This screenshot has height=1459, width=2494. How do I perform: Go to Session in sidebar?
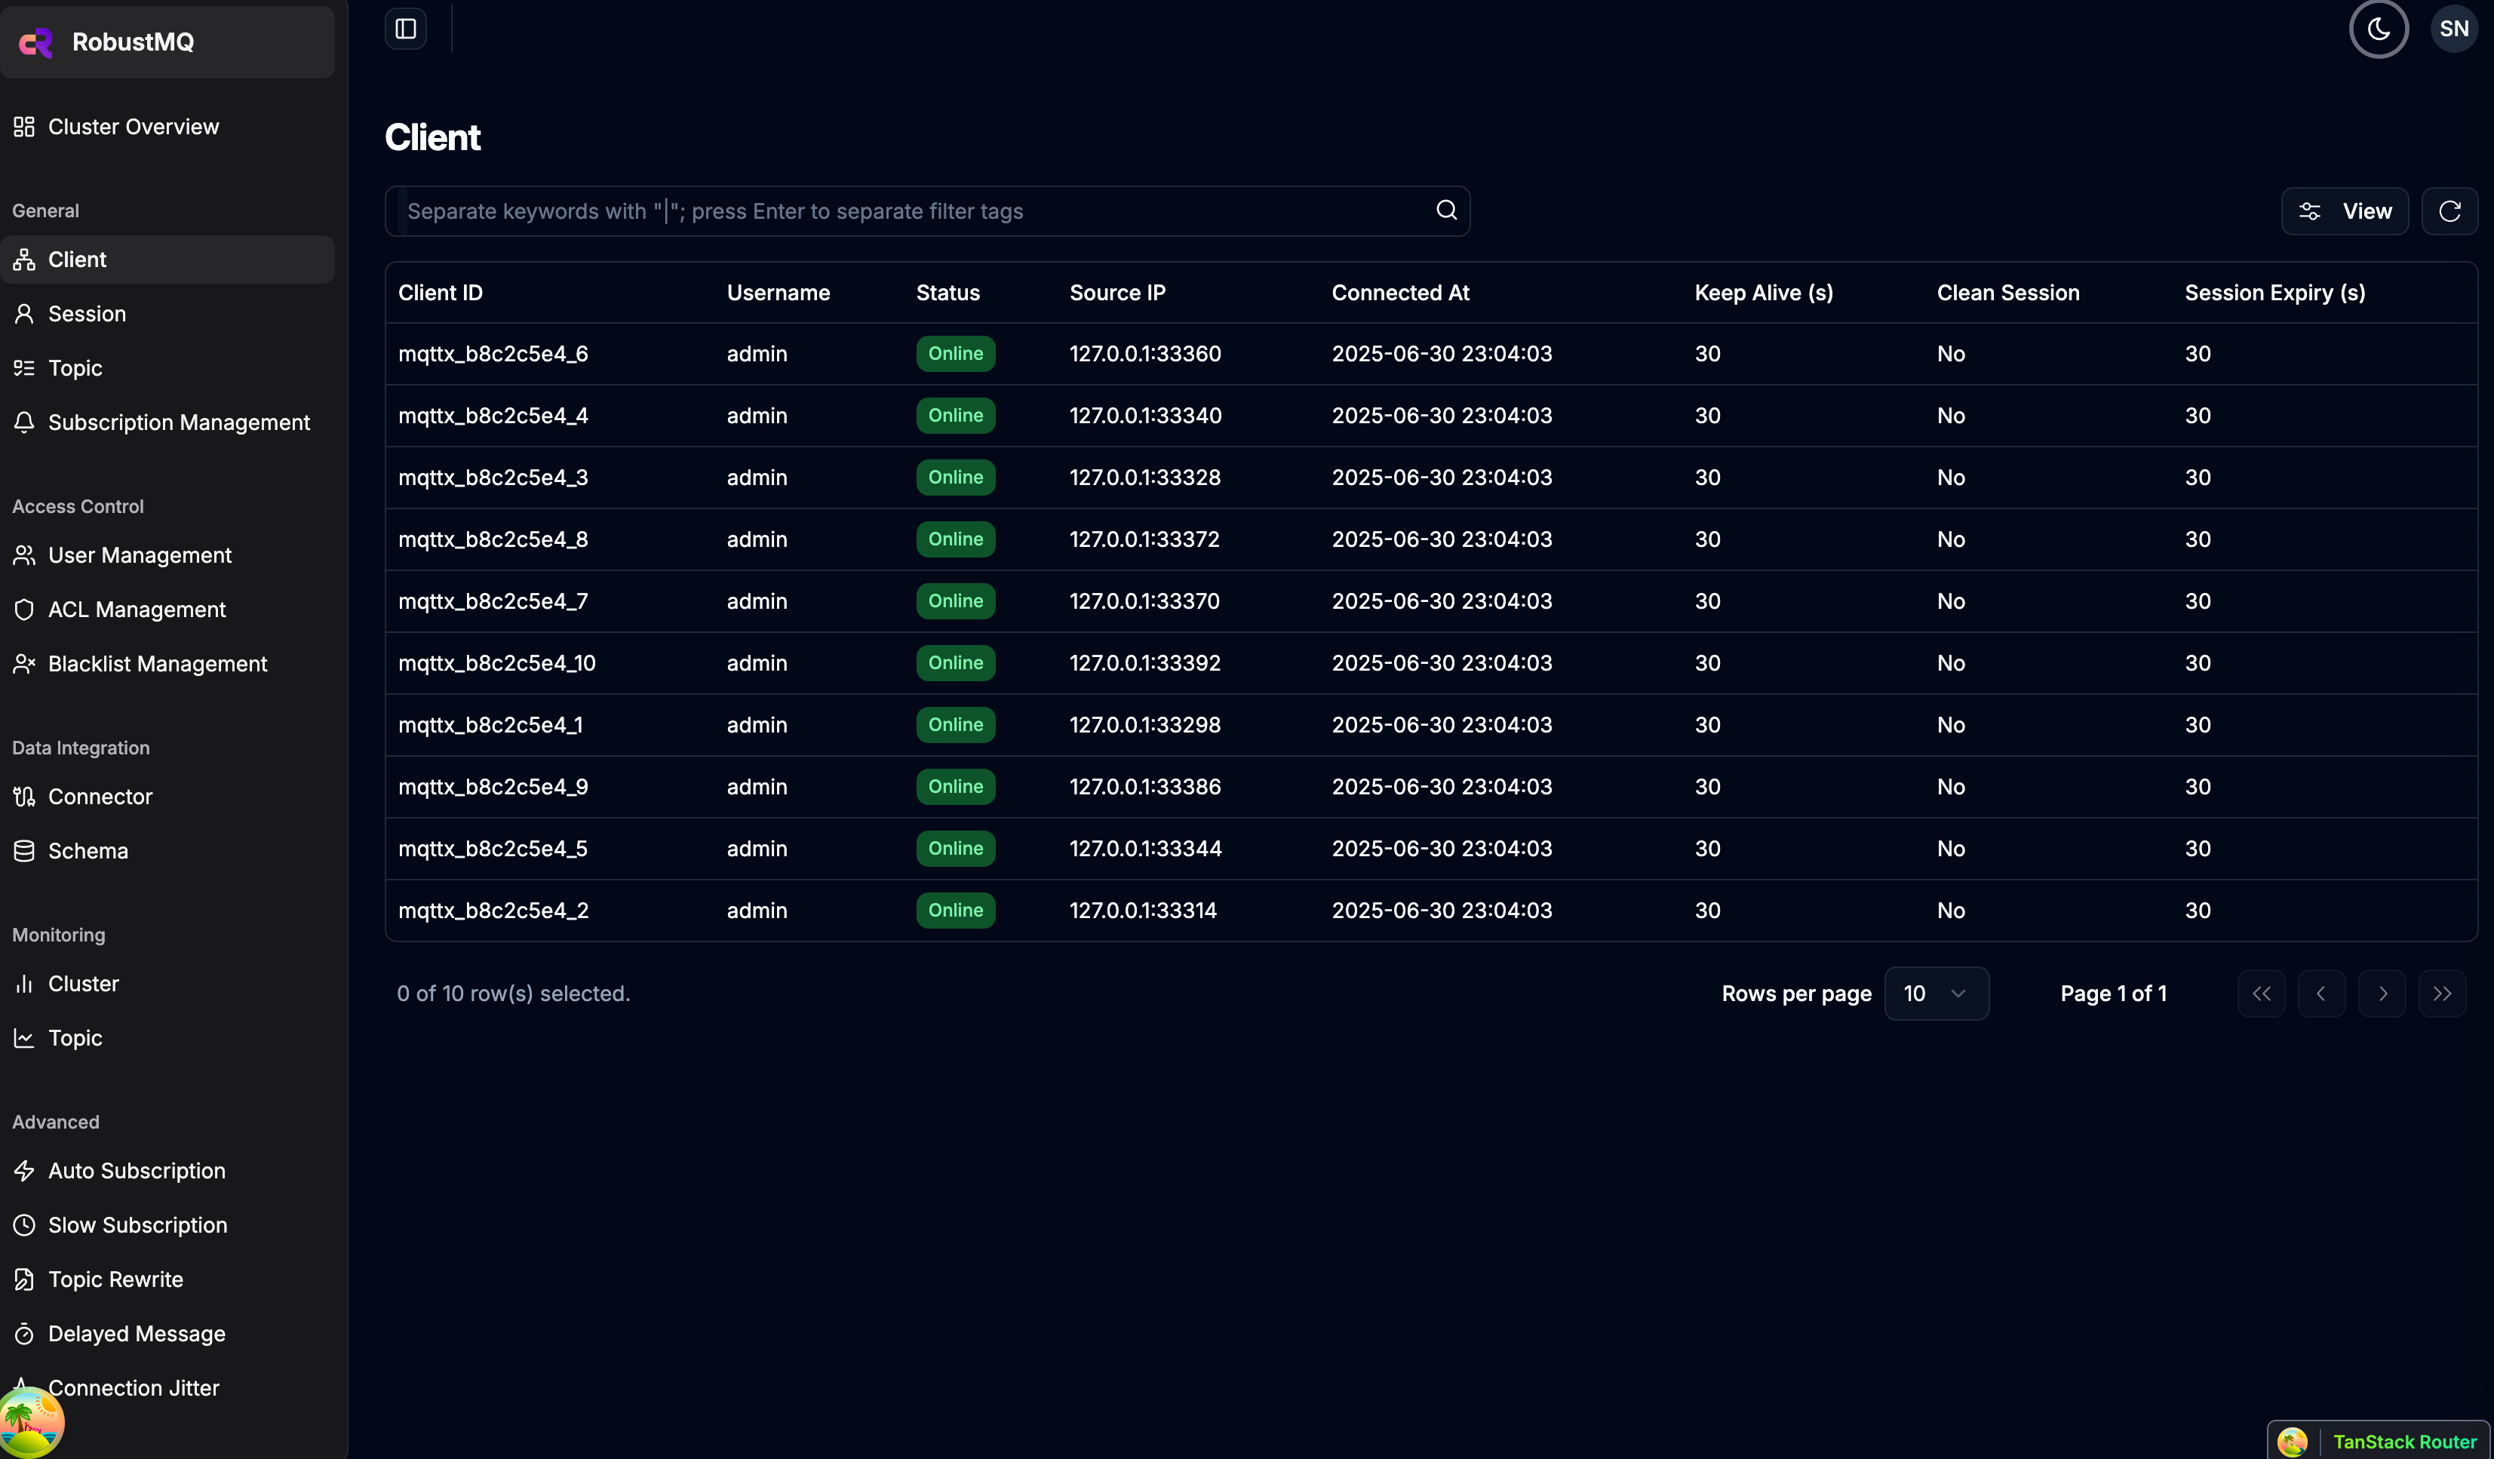(87, 314)
